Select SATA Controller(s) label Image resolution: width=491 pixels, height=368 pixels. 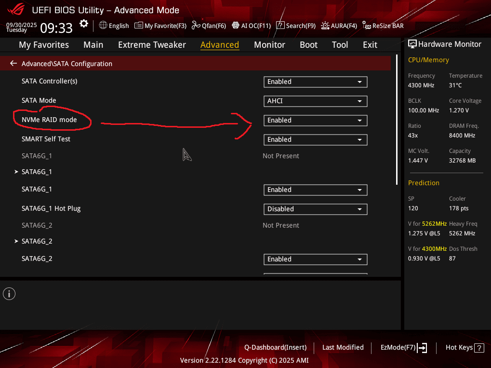click(50, 81)
